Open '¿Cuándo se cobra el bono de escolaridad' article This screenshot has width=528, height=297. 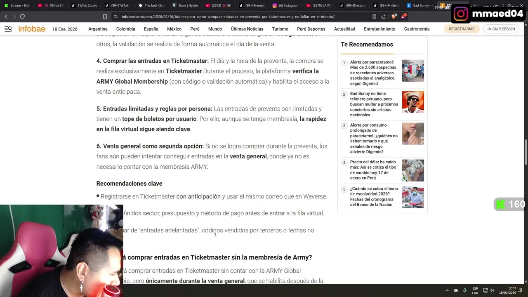(x=374, y=196)
